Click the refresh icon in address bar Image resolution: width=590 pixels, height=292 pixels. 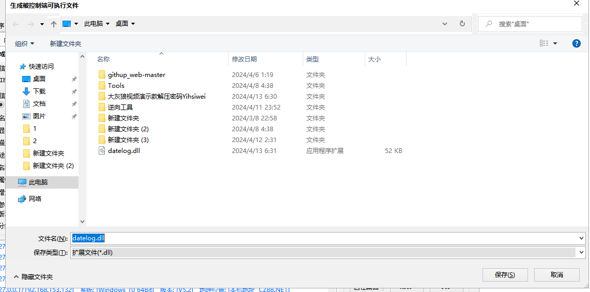(462, 24)
